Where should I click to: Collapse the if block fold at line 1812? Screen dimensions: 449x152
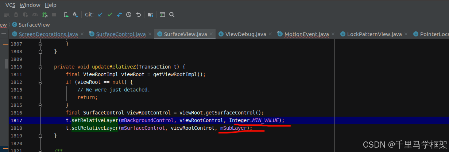coord(40,82)
